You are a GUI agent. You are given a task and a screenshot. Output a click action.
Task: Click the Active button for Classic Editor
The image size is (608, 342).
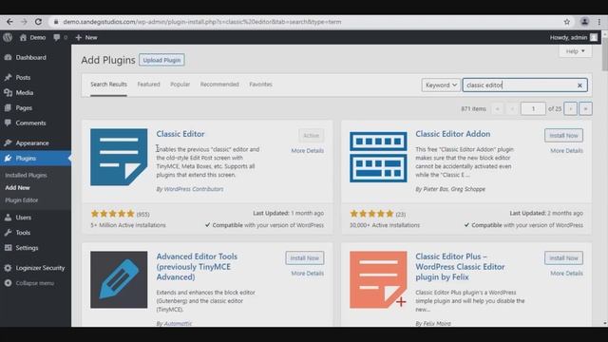click(x=311, y=135)
